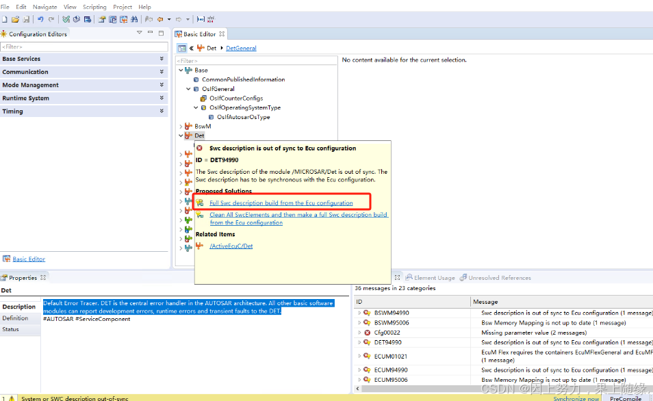The width and height of the screenshot is (653, 401).
Task: Click the double-chevron breadcrumb collapse icon
Action: [191, 49]
